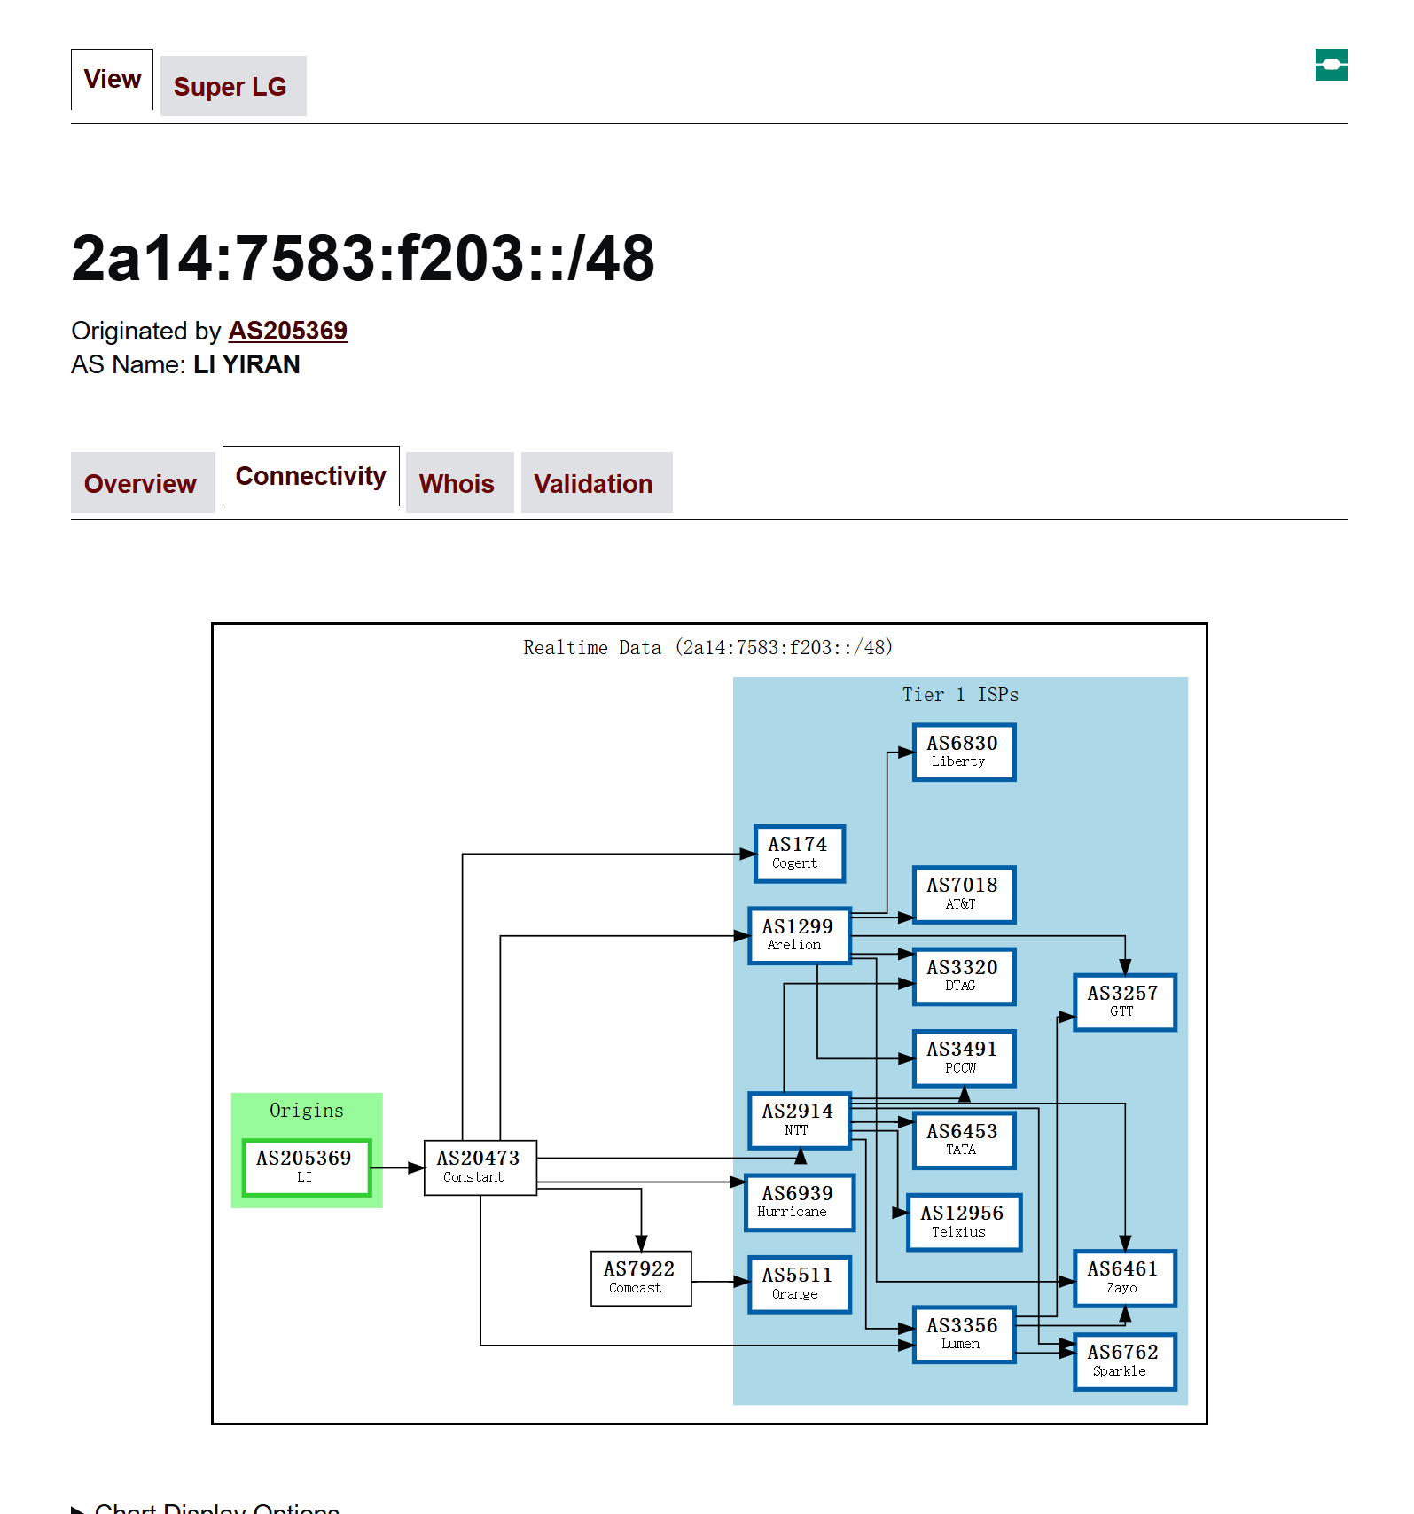Select the AS12956 Telxius node
This screenshot has width=1414, height=1514.
click(964, 1222)
